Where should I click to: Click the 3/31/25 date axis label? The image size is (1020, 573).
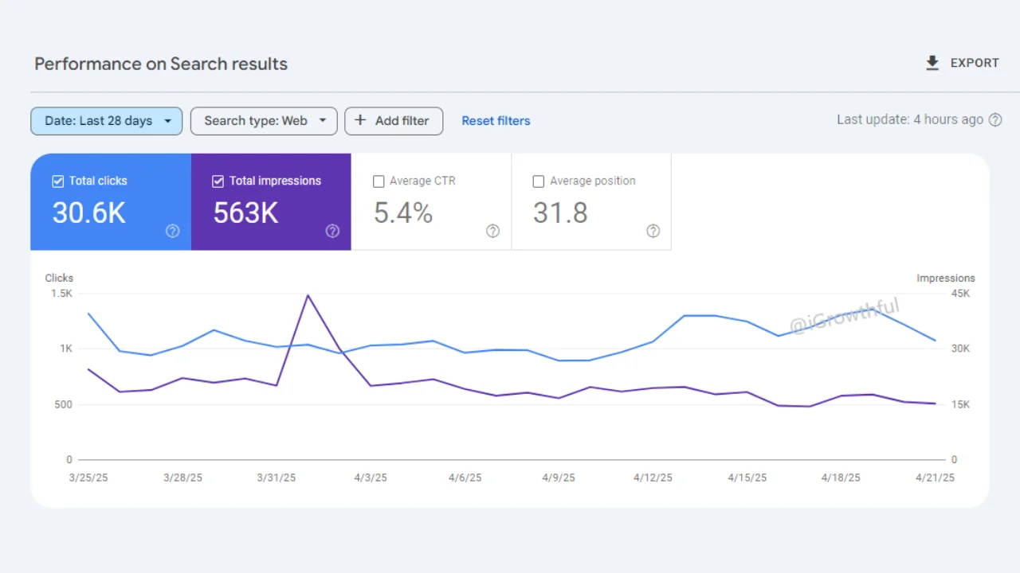click(x=276, y=477)
